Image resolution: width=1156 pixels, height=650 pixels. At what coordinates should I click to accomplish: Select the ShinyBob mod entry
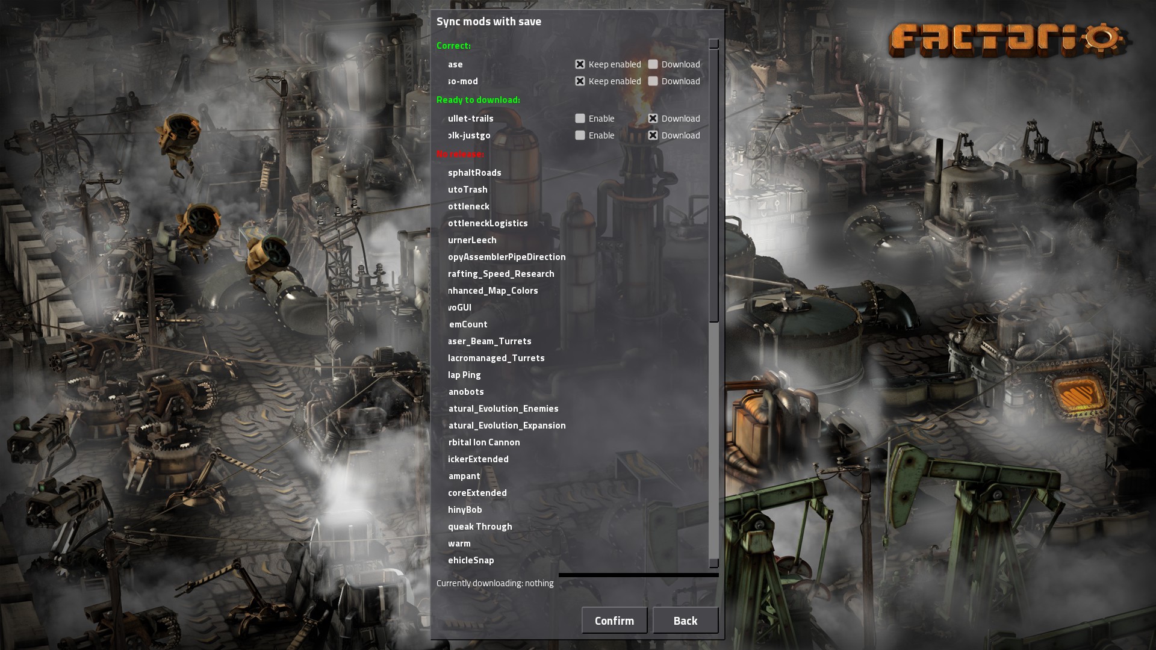[465, 510]
